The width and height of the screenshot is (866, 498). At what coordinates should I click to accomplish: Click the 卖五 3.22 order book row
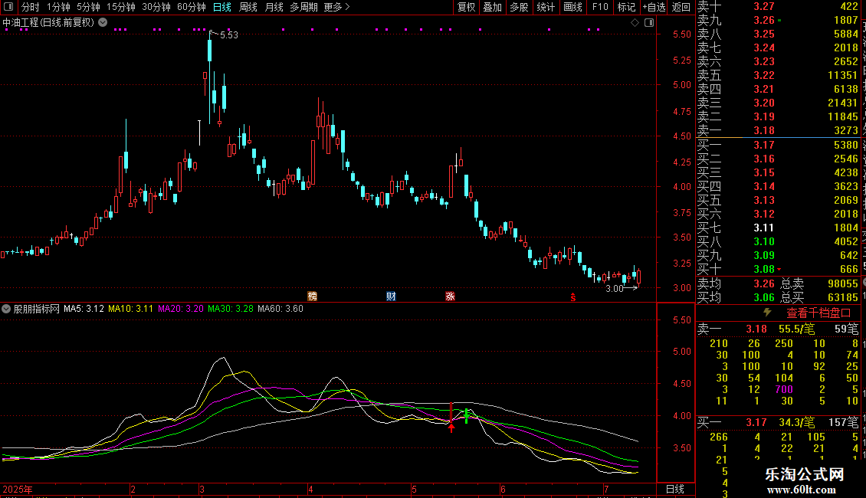tap(778, 75)
